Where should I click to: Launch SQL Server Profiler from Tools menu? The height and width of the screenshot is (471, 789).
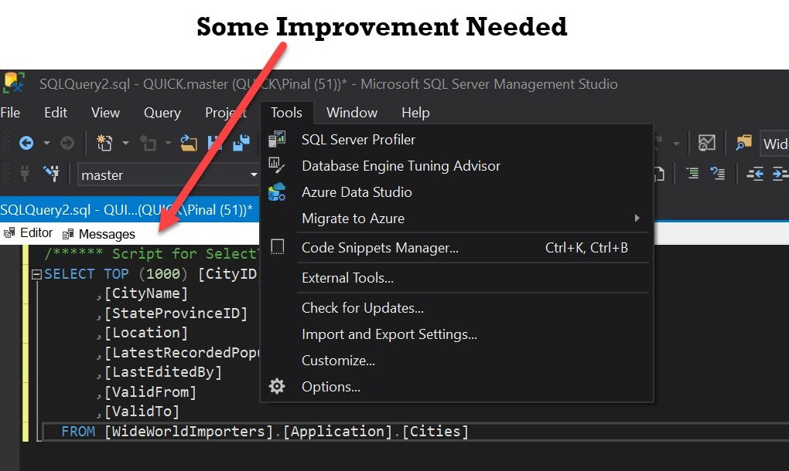coord(457,140)
